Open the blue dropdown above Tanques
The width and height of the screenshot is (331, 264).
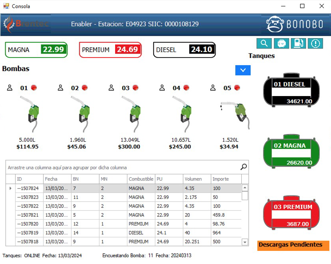pyautogui.click(x=243, y=70)
